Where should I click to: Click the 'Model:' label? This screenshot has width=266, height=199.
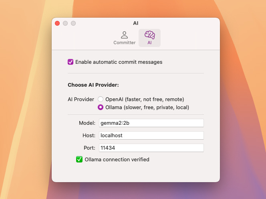pos(87,123)
